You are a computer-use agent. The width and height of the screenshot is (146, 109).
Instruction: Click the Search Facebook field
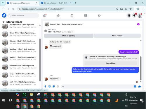(23, 15)
